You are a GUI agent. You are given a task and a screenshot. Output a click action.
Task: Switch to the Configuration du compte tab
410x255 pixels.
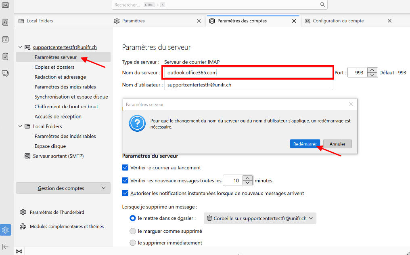338,21
